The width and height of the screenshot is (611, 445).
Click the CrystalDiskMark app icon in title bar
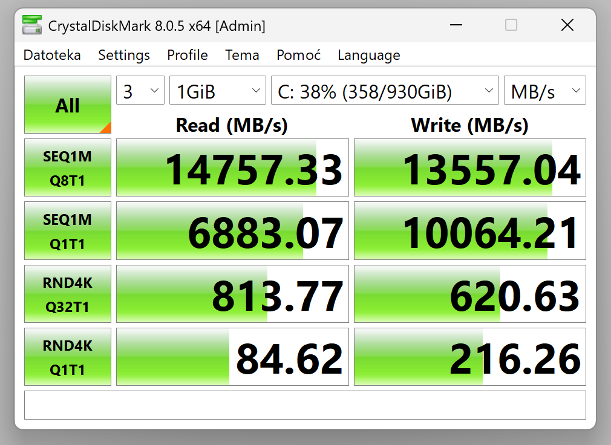point(32,25)
